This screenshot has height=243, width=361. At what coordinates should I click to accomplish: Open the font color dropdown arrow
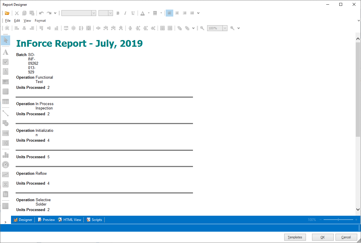click(148, 13)
